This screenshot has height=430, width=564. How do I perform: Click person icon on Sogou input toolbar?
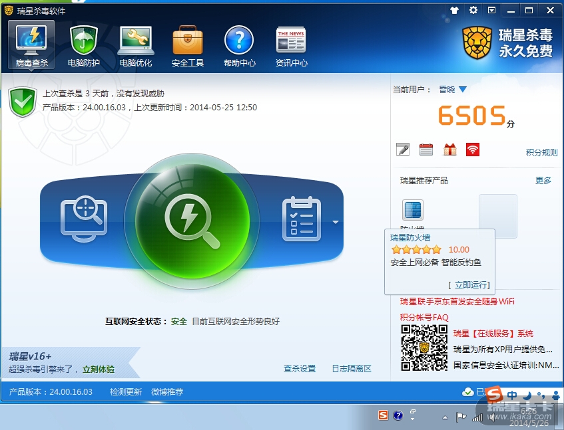point(556,395)
